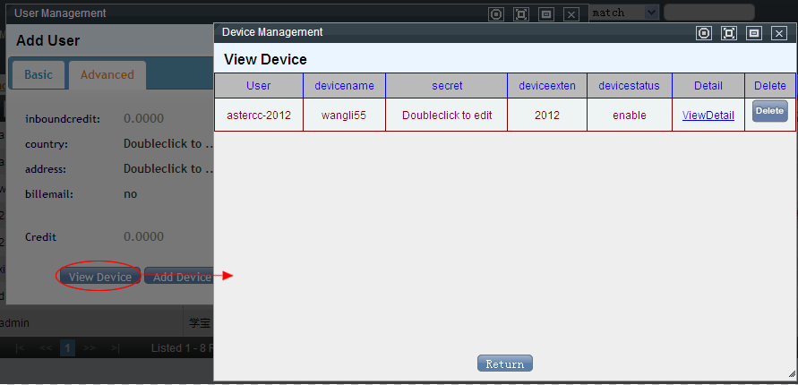Close the User Management window
This screenshot has height=385, width=798.
(571, 14)
